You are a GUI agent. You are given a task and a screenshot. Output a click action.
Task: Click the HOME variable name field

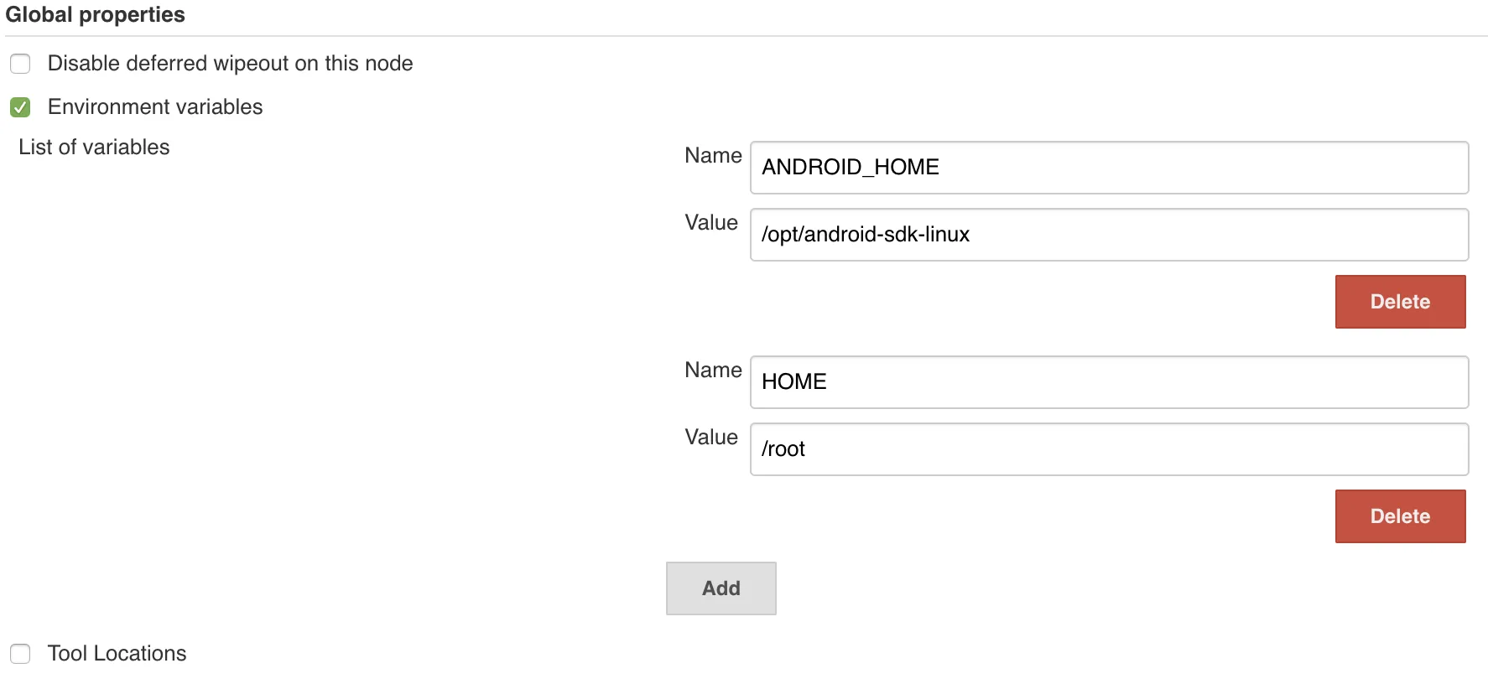point(1109,382)
